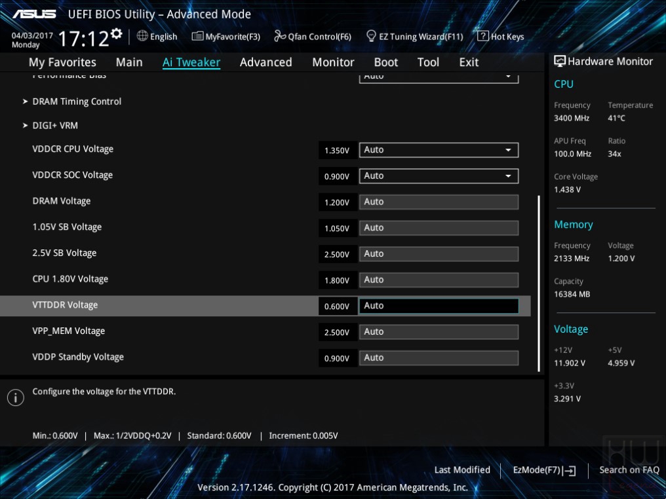The height and width of the screenshot is (499, 666).
Task: Click the English language button
Action: click(x=163, y=37)
